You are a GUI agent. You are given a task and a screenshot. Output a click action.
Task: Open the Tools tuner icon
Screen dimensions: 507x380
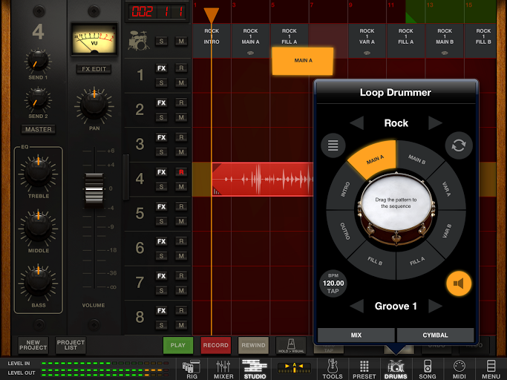(x=332, y=366)
